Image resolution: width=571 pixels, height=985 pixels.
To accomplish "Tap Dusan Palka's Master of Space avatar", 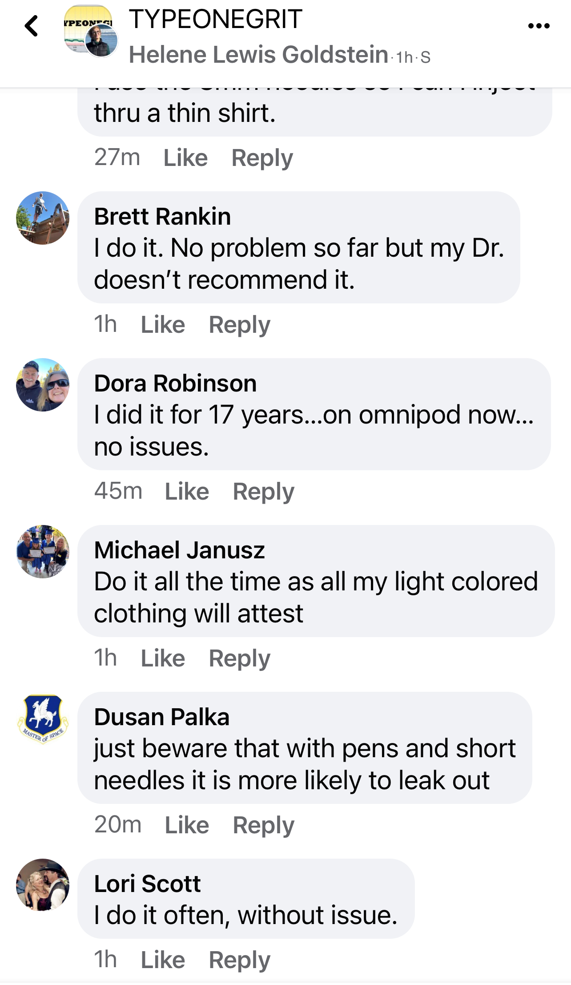I will pyautogui.click(x=43, y=719).
